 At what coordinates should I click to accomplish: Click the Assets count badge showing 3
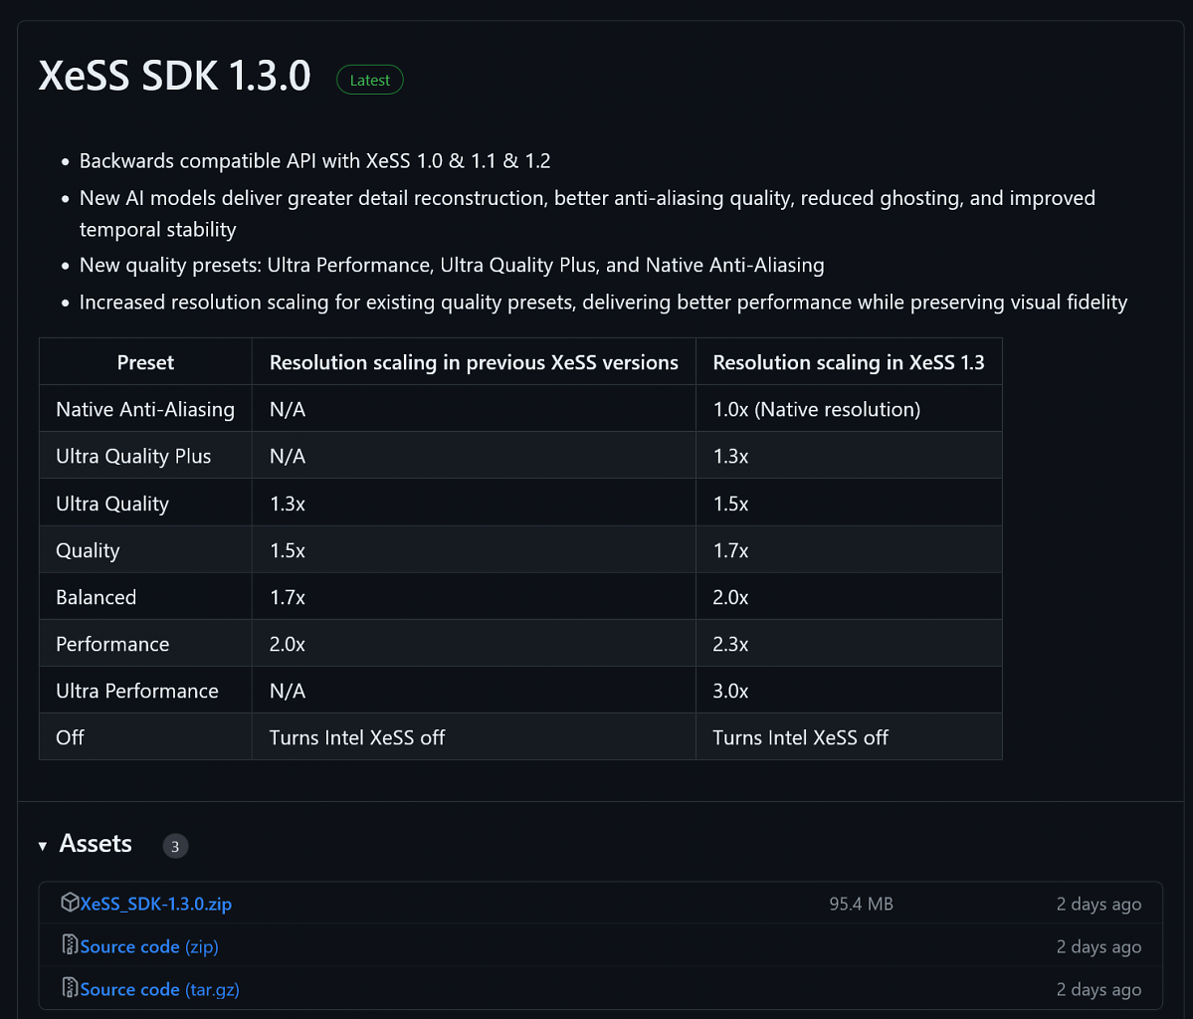coord(175,846)
